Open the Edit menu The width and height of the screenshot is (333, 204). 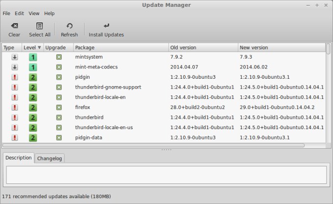19,13
